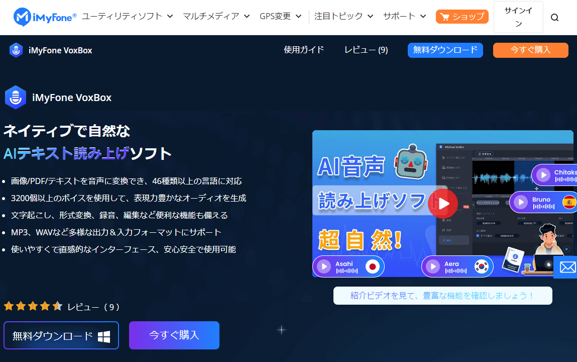Click the iMyFone logo in header
Image resolution: width=577 pixels, height=362 pixels.
point(45,17)
